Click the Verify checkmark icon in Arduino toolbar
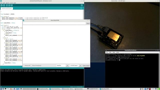 coord(1,5)
